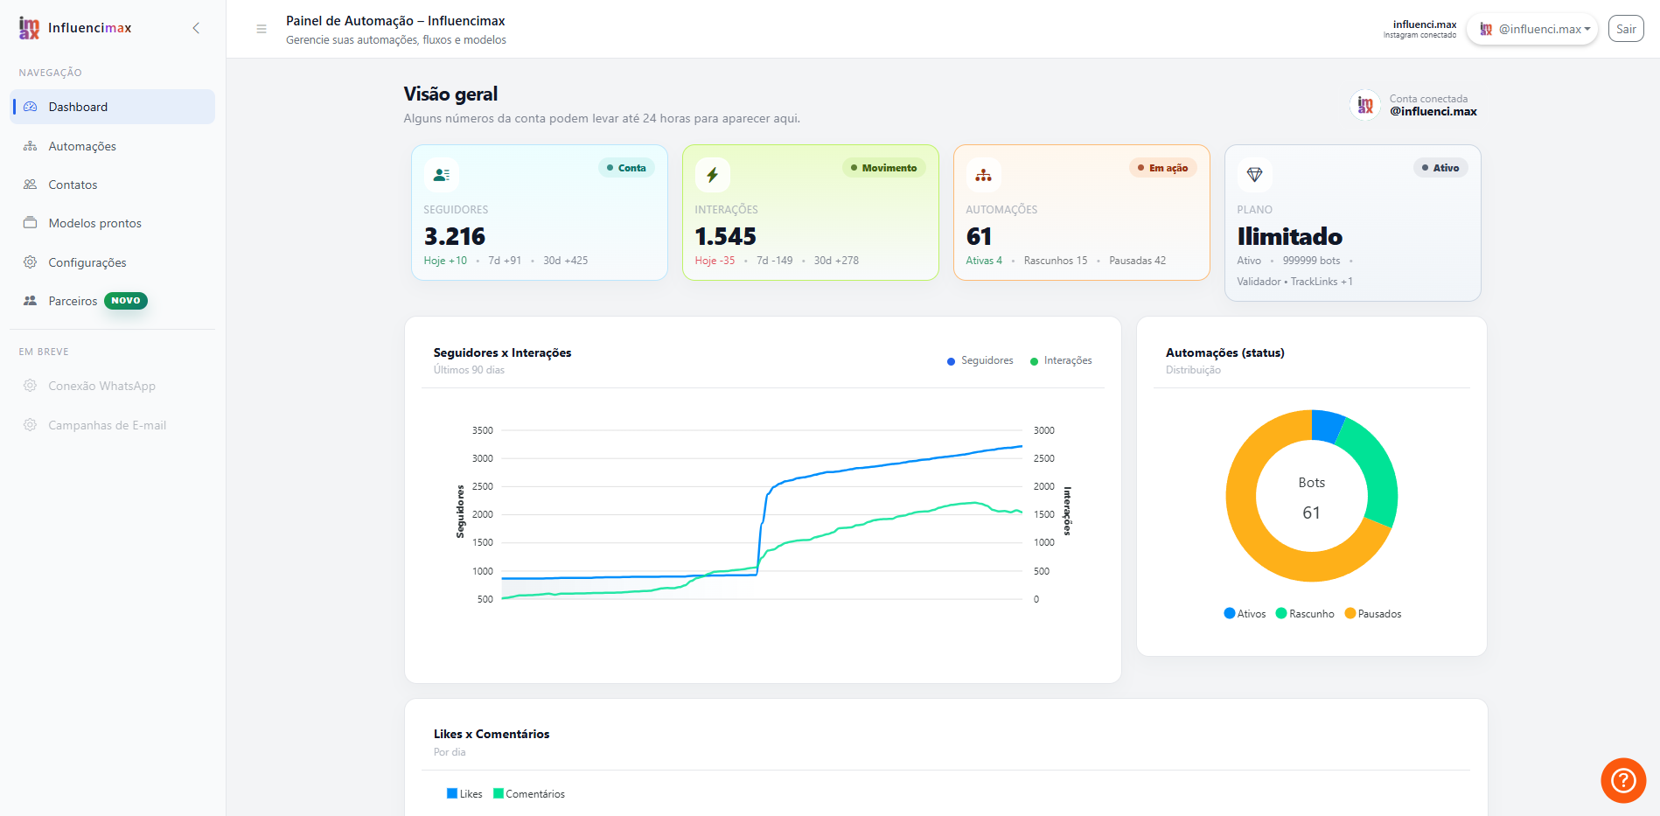Click 'Pausadas 42' in automations card
The width and height of the screenshot is (1660, 816).
click(x=1138, y=261)
